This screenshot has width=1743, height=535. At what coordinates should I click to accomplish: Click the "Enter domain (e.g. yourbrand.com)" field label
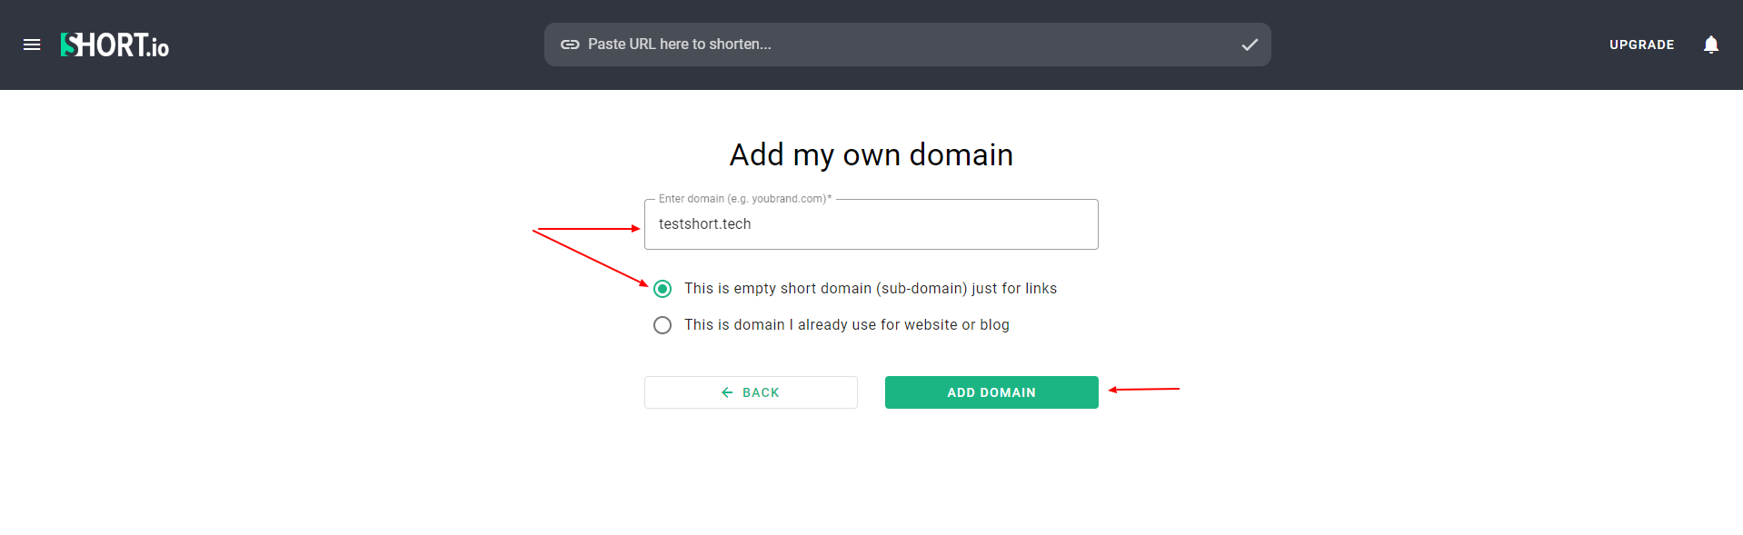(x=744, y=199)
